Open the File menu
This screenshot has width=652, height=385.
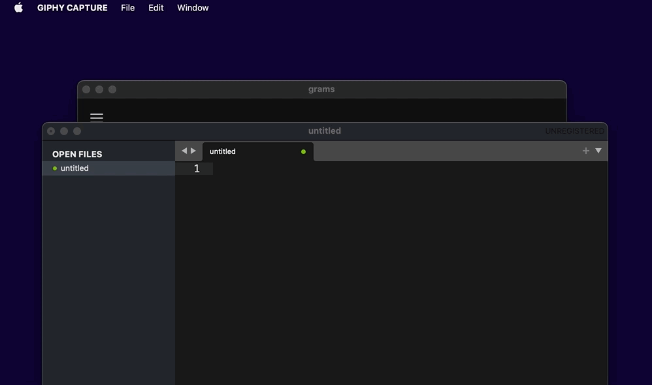coord(127,8)
